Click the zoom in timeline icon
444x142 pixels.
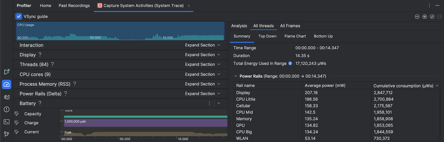pyautogui.click(x=425, y=17)
